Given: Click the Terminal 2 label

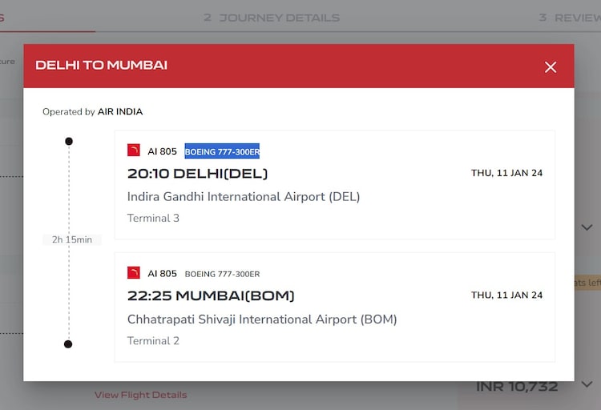Looking at the screenshot, I should click(x=153, y=340).
